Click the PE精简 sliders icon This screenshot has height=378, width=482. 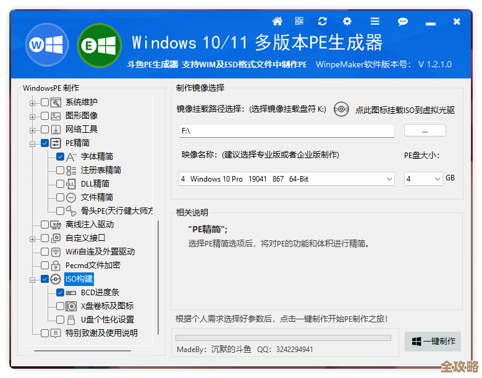click(56, 143)
